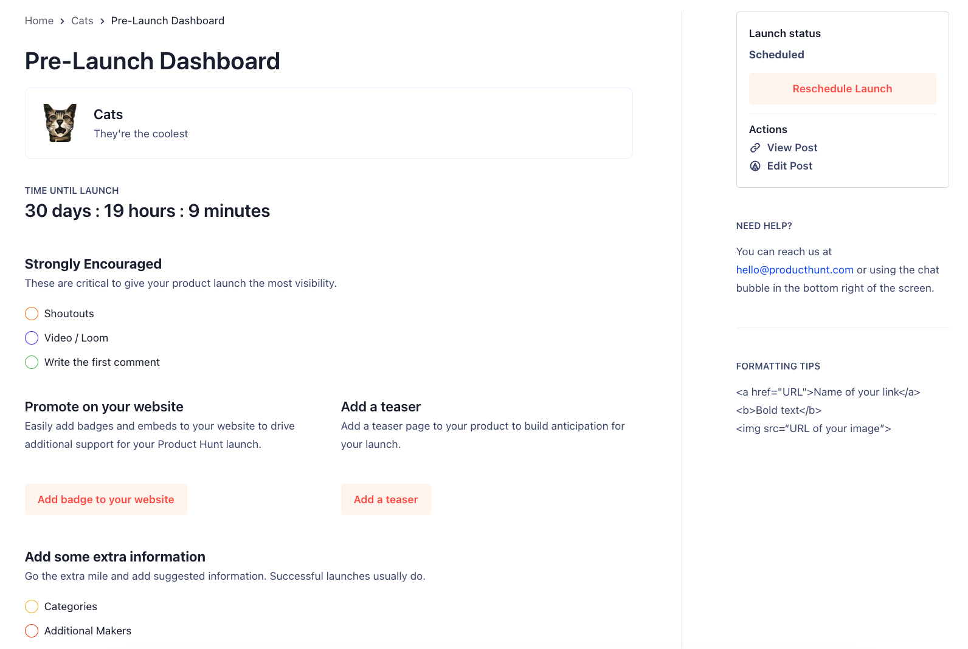Click Promote on your website heading
The height and width of the screenshot is (649, 968).
[x=104, y=407]
